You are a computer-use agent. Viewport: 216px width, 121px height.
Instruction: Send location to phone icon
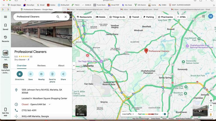[x=52, y=74]
